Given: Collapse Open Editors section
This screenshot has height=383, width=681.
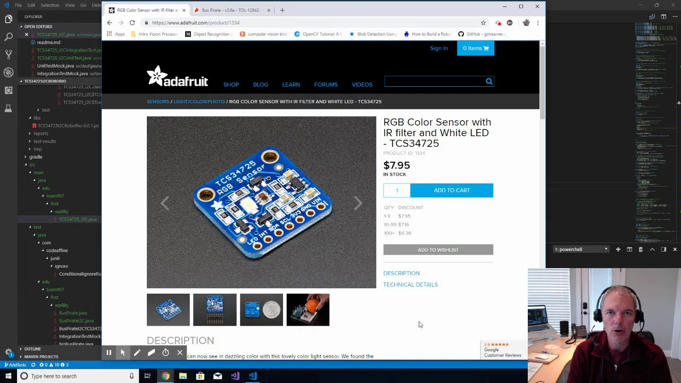Looking at the screenshot, I should (x=37, y=27).
